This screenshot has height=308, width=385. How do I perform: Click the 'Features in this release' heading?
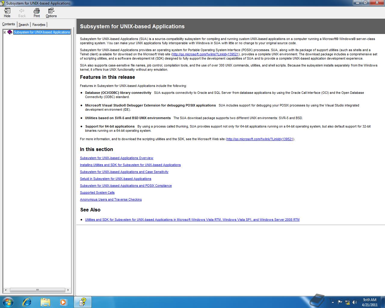[x=107, y=77]
